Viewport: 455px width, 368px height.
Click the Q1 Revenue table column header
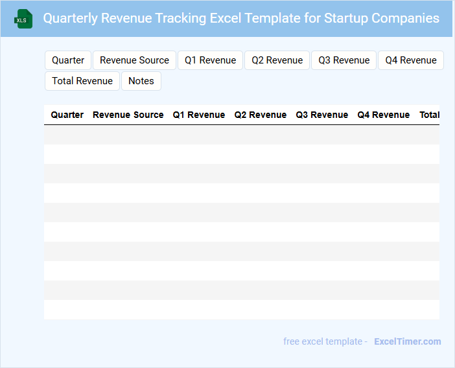199,115
